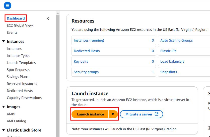
Task: Open the Dedicated Hosts resource link
Action: pyautogui.click(x=87, y=51)
